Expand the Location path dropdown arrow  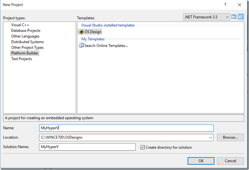pyautogui.click(x=211, y=137)
